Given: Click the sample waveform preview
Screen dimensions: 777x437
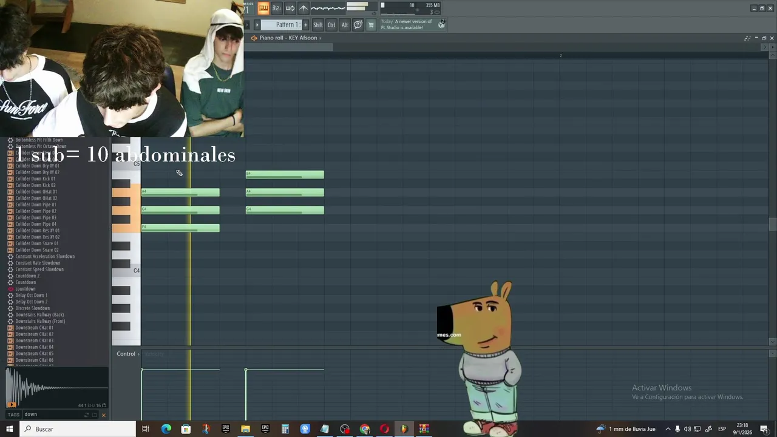Looking at the screenshot, I should pyautogui.click(x=57, y=387).
